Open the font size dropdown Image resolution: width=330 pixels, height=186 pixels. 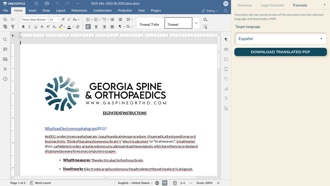(x=58, y=20)
